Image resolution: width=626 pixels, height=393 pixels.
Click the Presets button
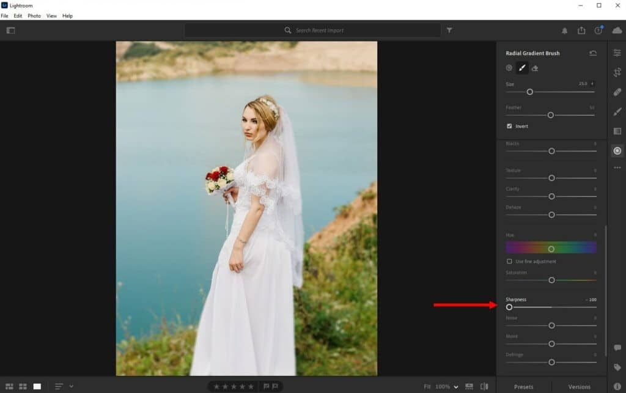523,386
